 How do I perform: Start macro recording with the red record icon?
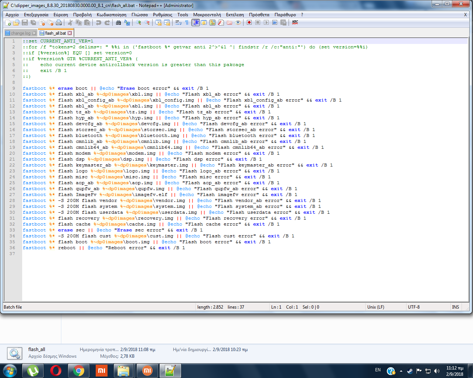[249, 23]
